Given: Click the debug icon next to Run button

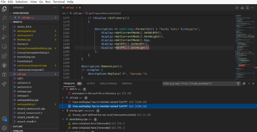Looking at the screenshot, I should click(x=242, y=8).
